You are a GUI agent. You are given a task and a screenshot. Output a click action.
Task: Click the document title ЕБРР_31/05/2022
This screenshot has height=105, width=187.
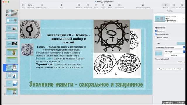(x=104, y=2)
